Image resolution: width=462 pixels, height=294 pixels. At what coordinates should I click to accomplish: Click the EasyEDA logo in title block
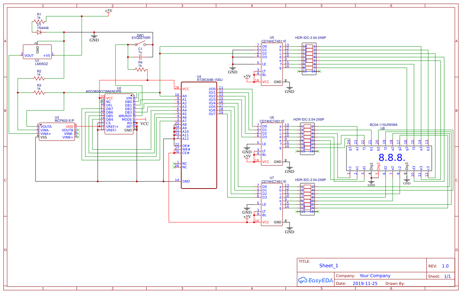[316, 280]
